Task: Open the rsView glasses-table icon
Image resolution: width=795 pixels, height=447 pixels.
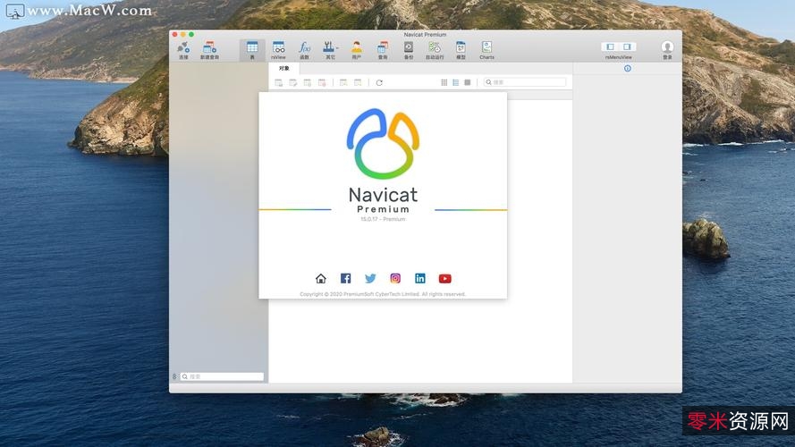Action: pyautogui.click(x=278, y=47)
